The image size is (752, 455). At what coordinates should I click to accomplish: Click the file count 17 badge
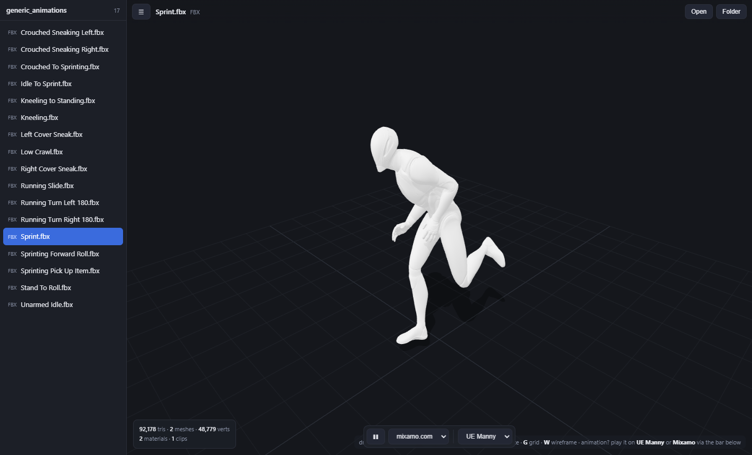(117, 11)
